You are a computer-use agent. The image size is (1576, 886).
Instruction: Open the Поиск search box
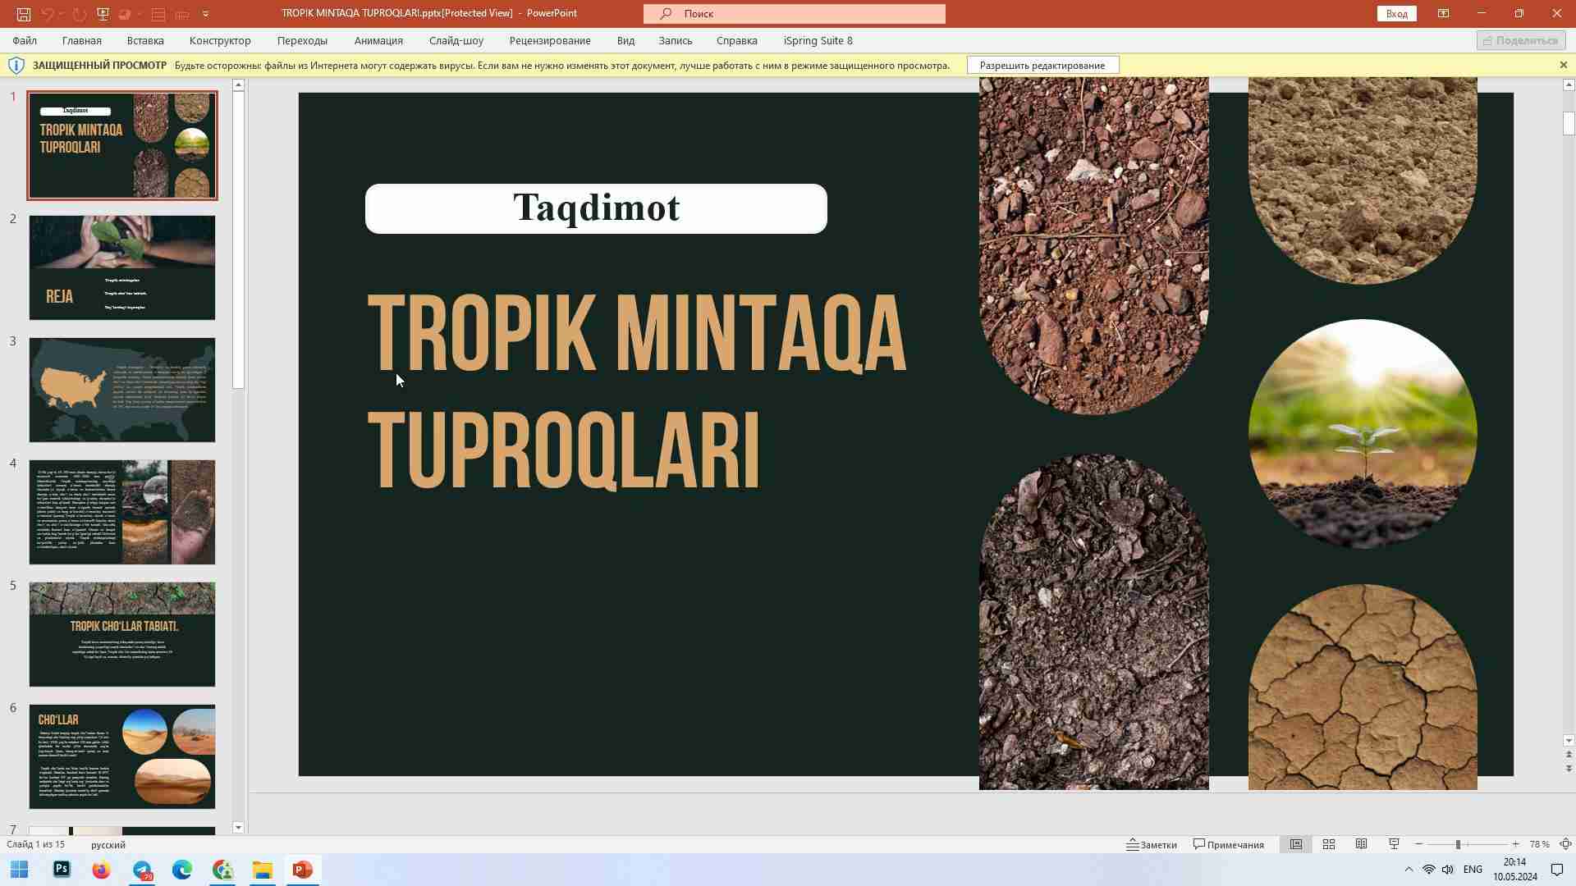pyautogui.click(x=794, y=13)
